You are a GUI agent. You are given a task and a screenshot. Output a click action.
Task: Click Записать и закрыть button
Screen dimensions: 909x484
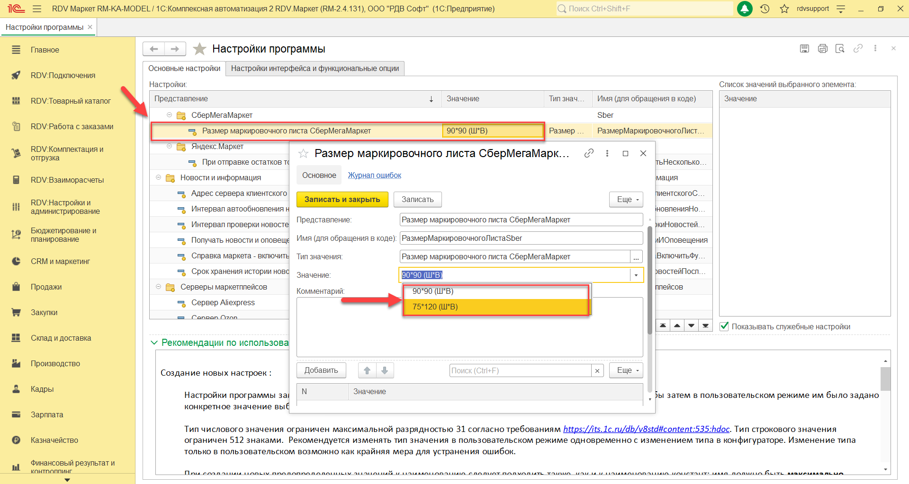(x=342, y=200)
